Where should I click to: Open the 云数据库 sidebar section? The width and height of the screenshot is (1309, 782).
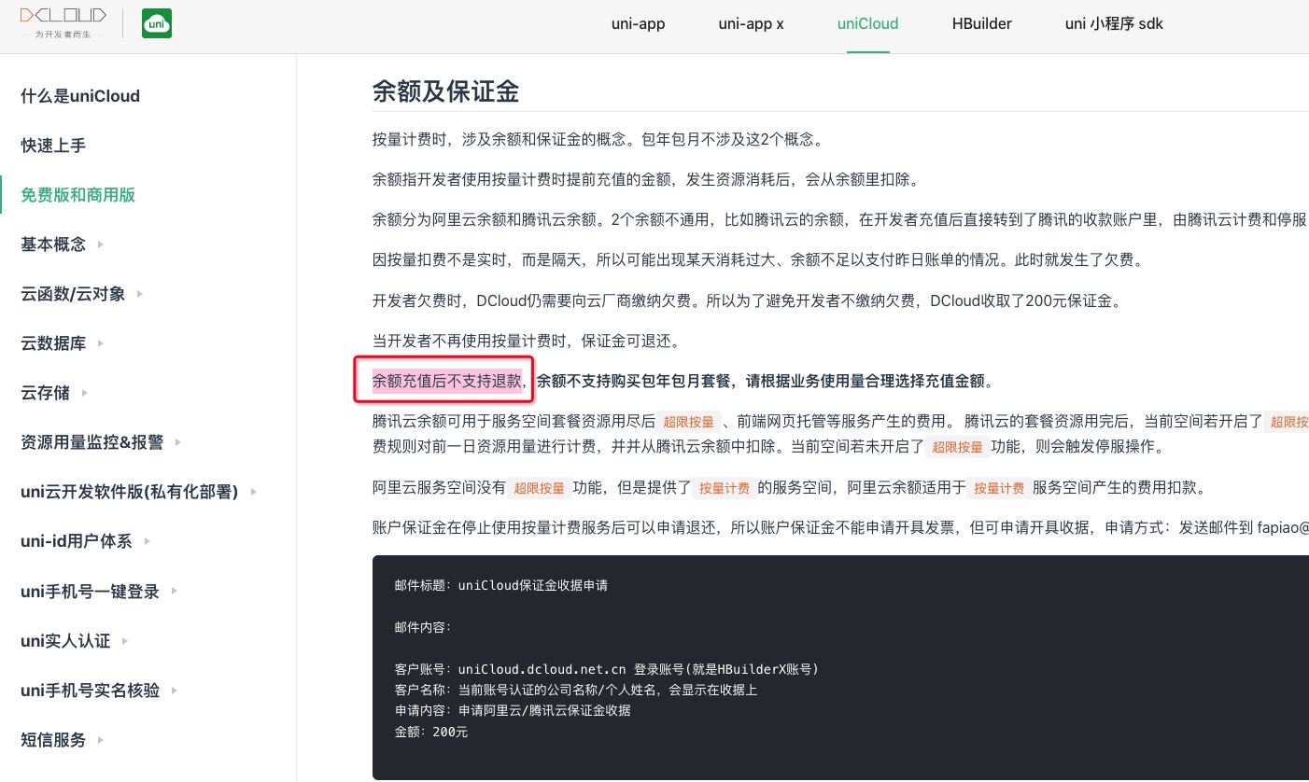pos(53,343)
